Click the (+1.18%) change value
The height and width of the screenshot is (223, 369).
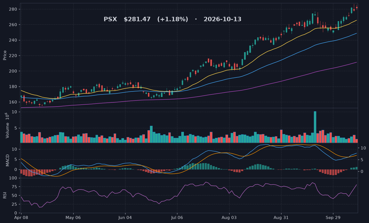(173, 19)
